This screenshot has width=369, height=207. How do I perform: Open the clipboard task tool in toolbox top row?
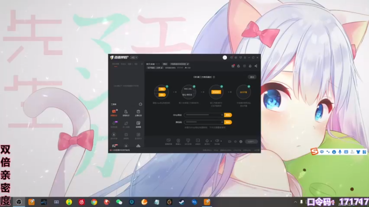click(138, 112)
